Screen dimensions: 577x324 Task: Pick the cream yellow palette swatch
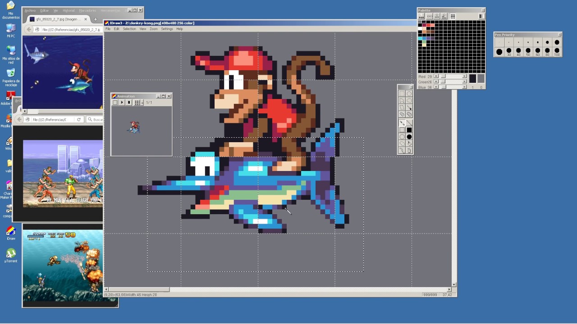(424, 45)
